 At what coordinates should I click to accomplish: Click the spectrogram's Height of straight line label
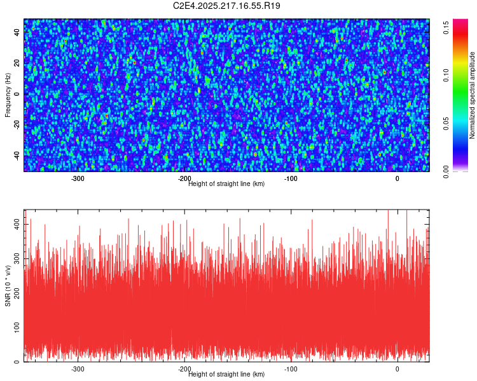point(226,184)
